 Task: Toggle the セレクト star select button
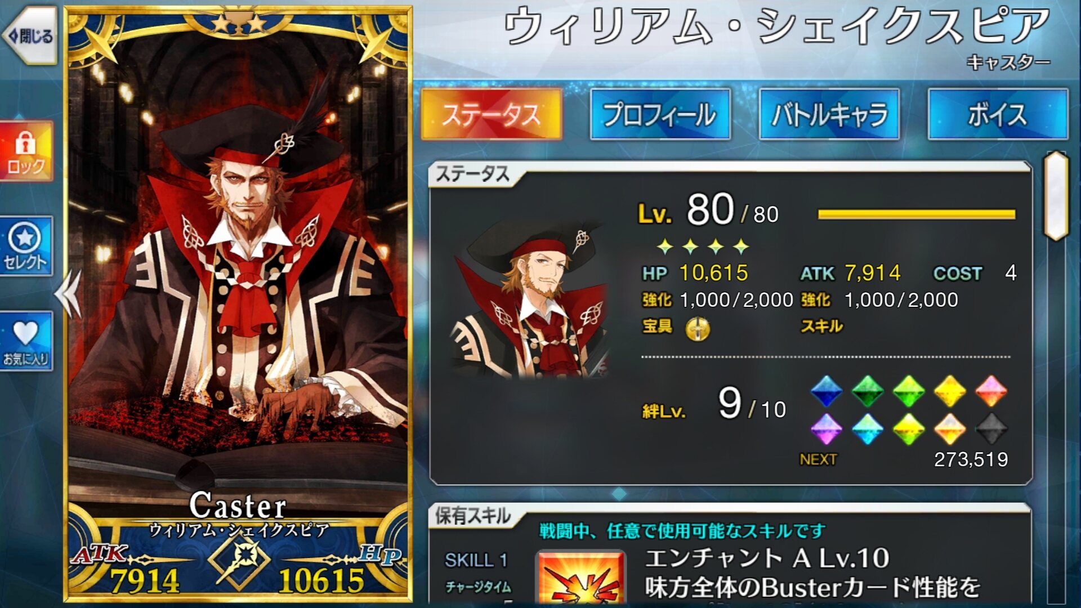click(26, 246)
